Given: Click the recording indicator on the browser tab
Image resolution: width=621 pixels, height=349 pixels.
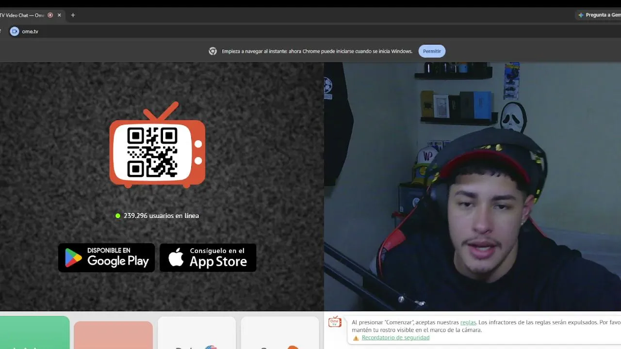Looking at the screenshot, I should click(x=50, y=15).
